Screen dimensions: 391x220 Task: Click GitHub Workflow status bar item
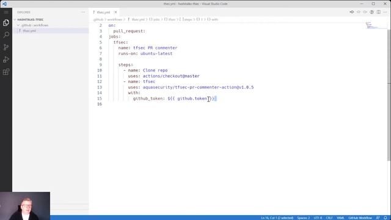click(360, 218)
